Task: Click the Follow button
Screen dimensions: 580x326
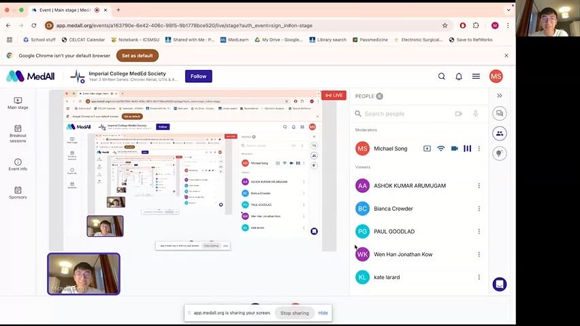Action: 199,76
